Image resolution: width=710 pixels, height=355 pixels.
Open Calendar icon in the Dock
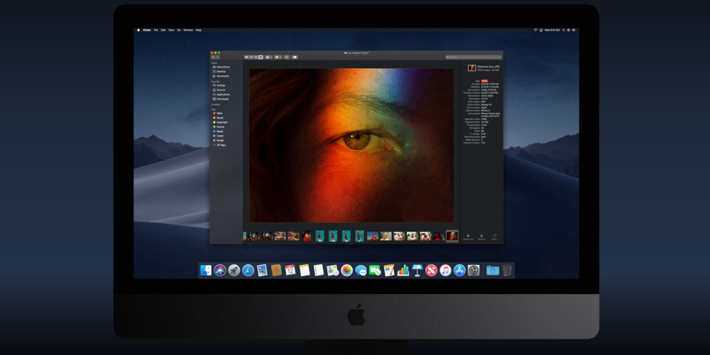[x=290, y=271]
